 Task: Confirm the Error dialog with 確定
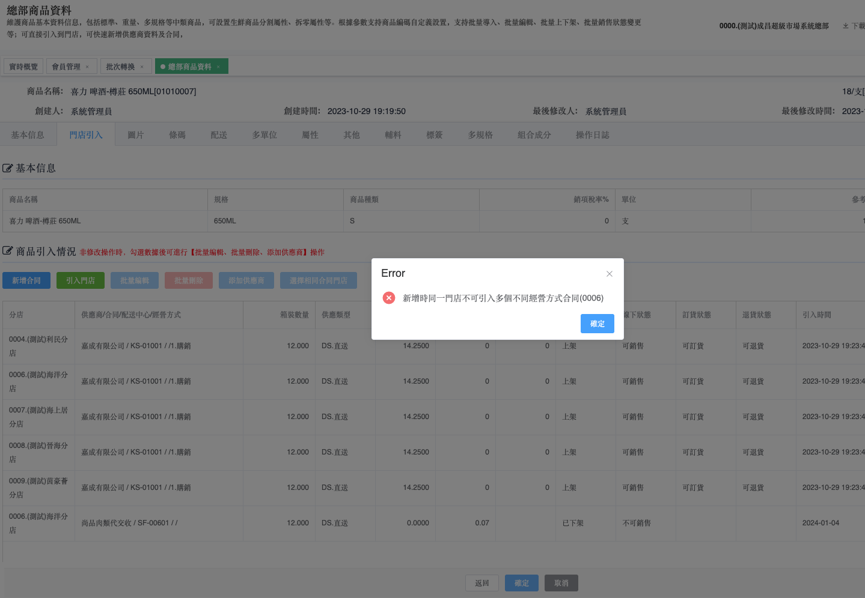(598, 324)
